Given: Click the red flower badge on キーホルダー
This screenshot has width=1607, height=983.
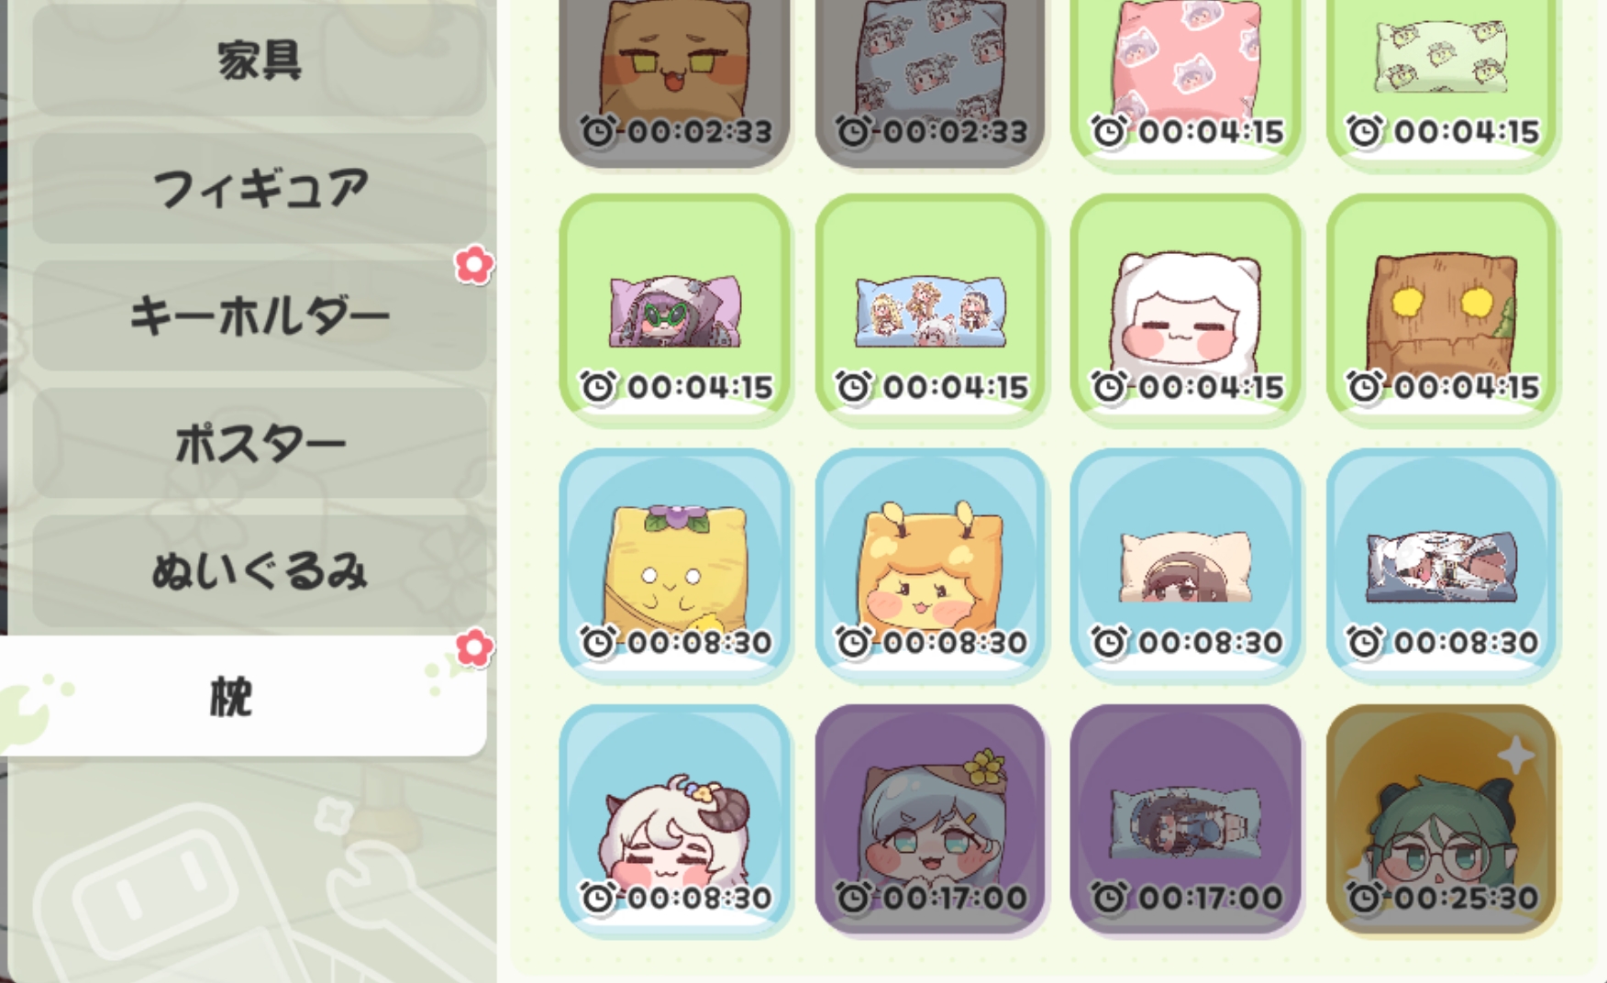Looking at the screenshot, I should [473, 265].
